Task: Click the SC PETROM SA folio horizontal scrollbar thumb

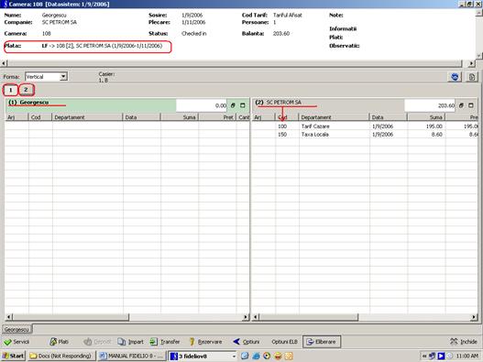Action: coord(308,317)
